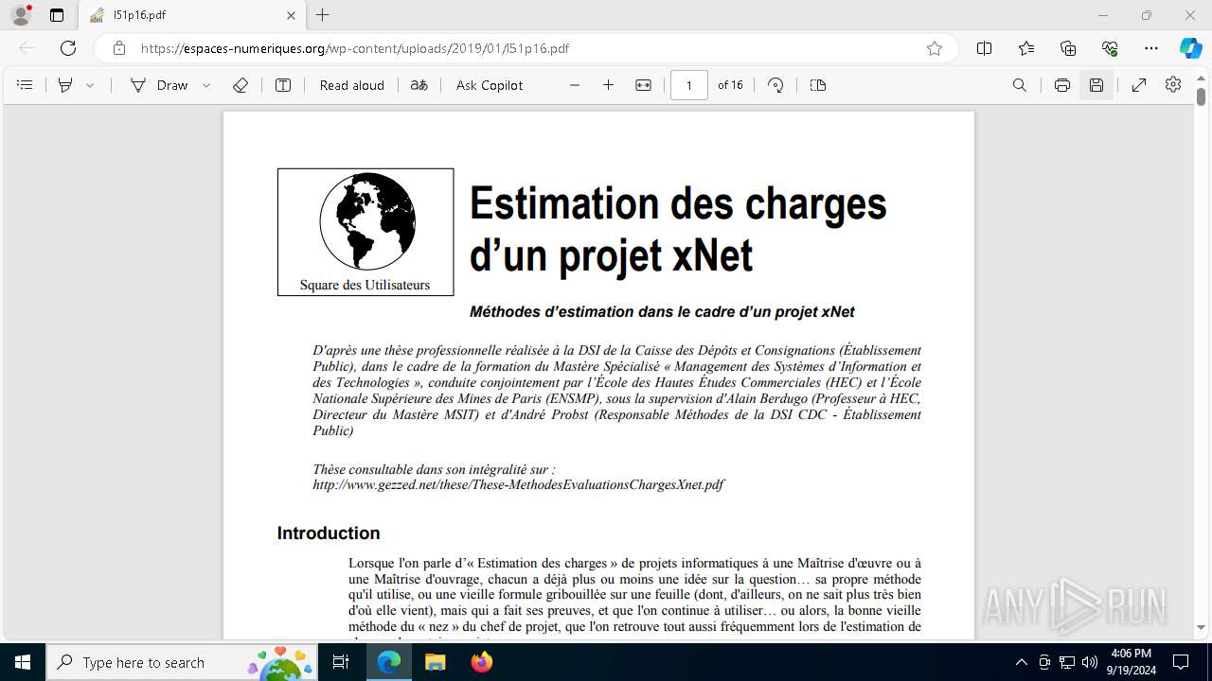Expand the Highlight color dropdown

coord(90,85)
